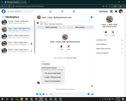Bookmark this page with the star icon
126x101 pixels.
pos(107,6)
